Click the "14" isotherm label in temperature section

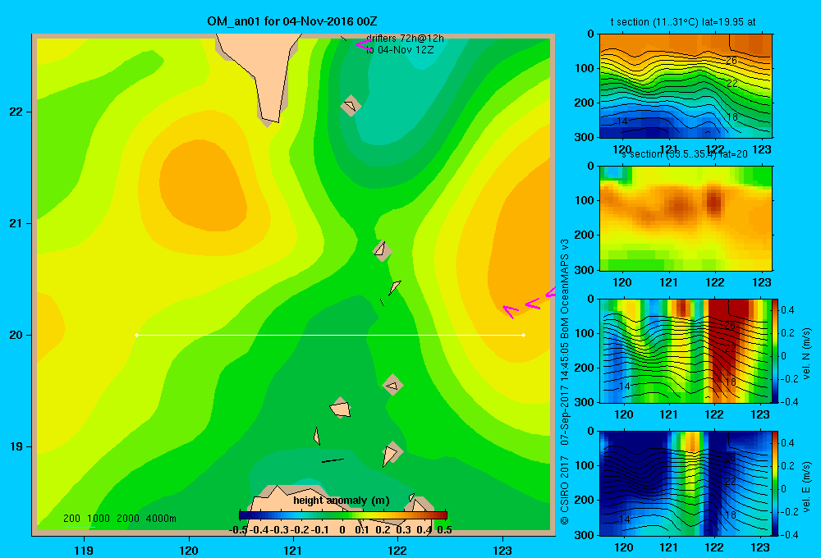(x=621, y=121)
